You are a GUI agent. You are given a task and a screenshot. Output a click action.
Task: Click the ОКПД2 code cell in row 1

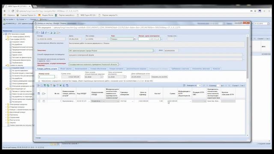83,101
